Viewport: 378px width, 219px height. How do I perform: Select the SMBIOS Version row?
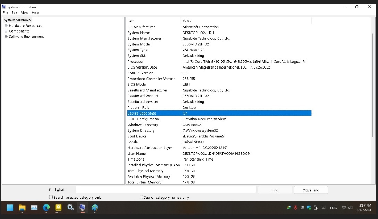click(x=219, y=73)
